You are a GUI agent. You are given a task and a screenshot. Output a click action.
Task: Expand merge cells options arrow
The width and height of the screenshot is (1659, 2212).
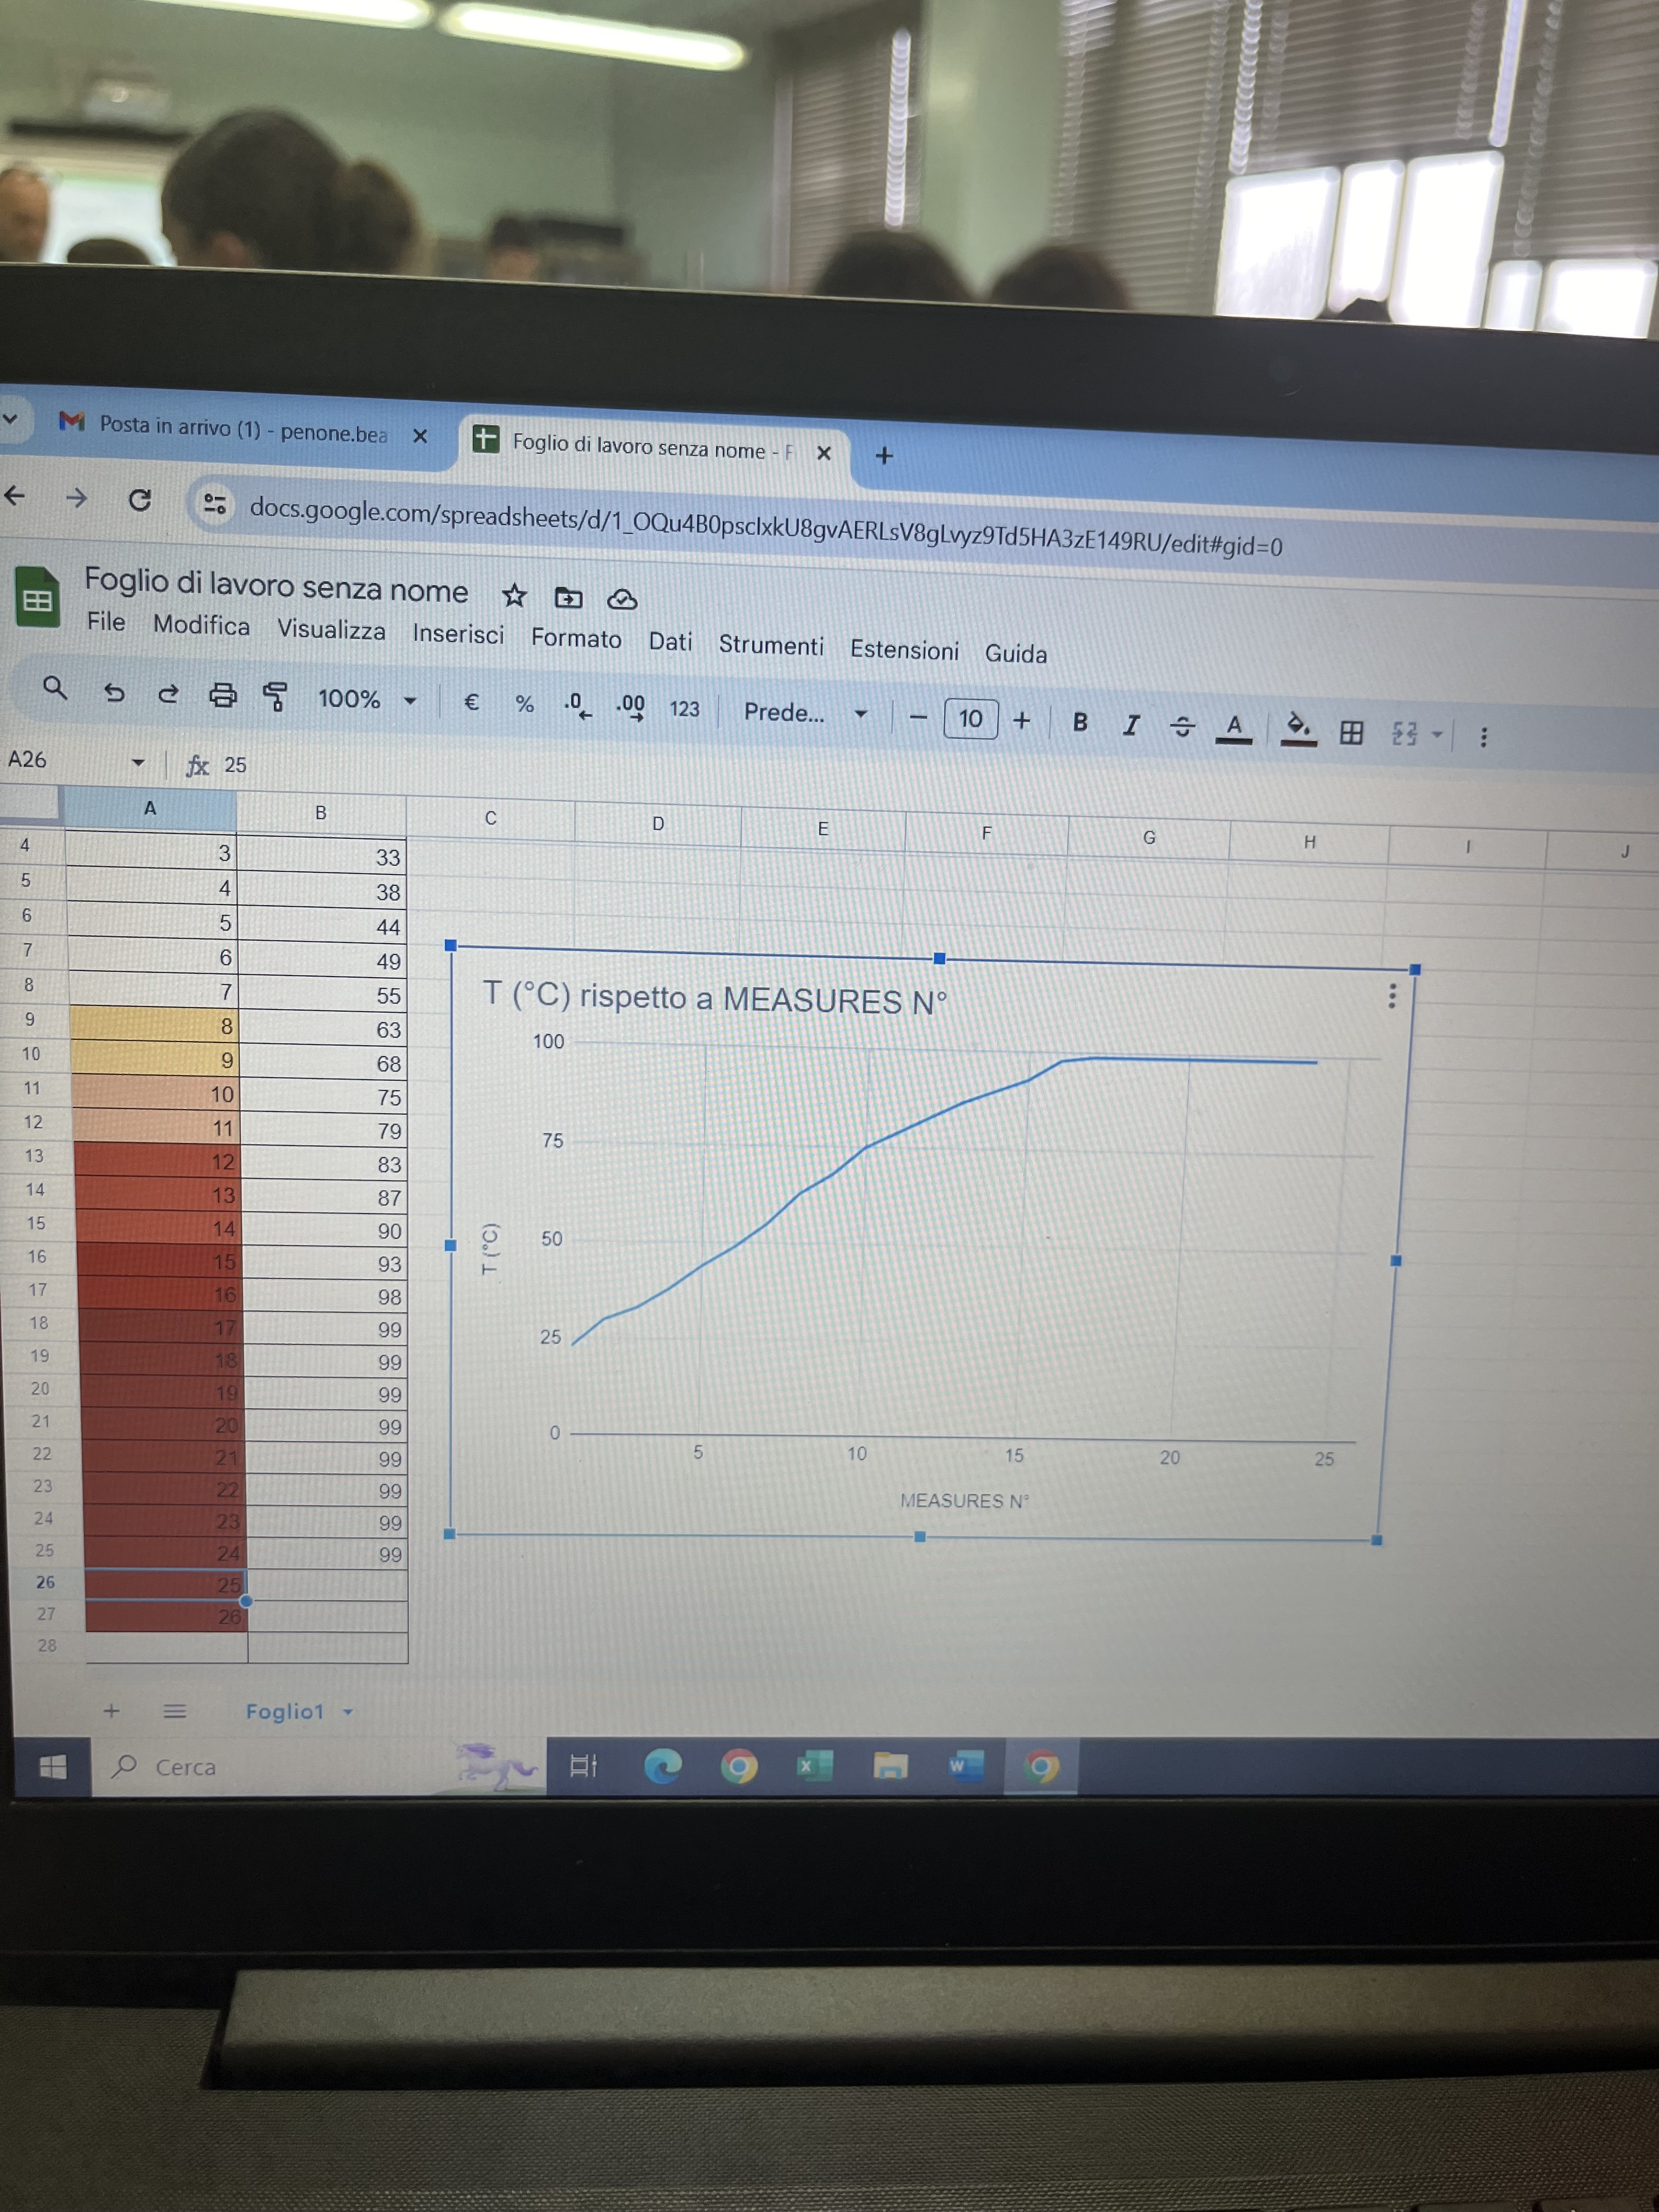coord(1437,735)
